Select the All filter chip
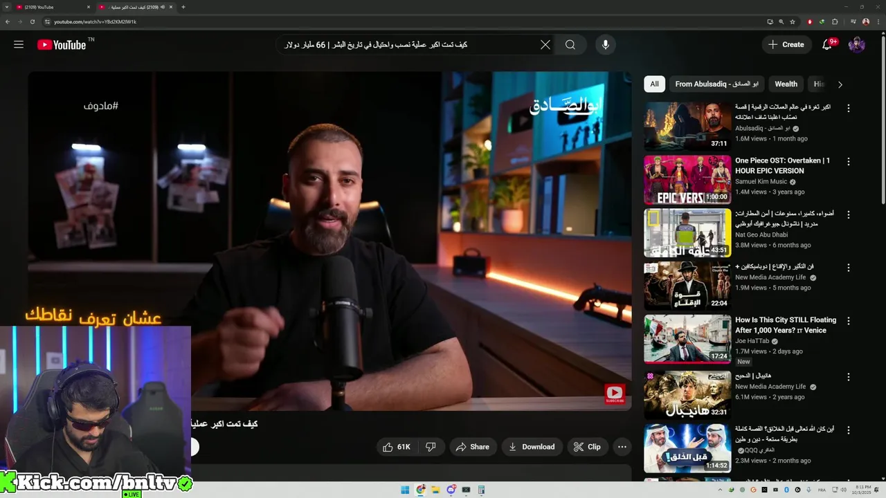The width and height of the screenshot is (886, 498). (x=654, y=84)
